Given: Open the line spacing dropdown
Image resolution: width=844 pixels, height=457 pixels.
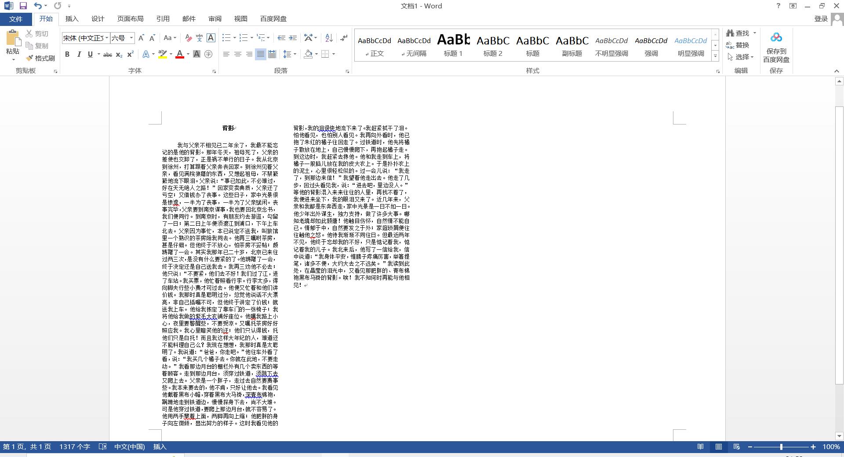Looking at the screenshot, I should tap(289, 55).
